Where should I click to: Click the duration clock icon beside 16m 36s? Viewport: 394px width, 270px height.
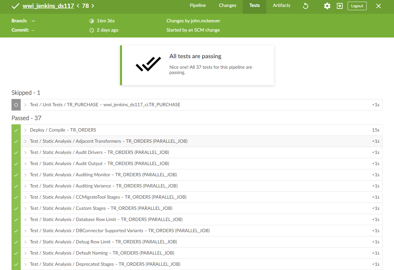(x=92, y=21)
